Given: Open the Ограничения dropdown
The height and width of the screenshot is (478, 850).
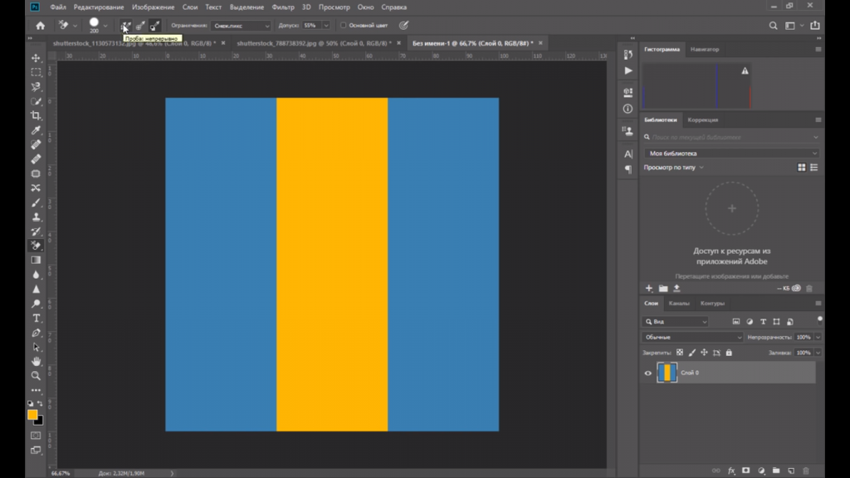Looking at the screenshot, I should click(241, 26).
